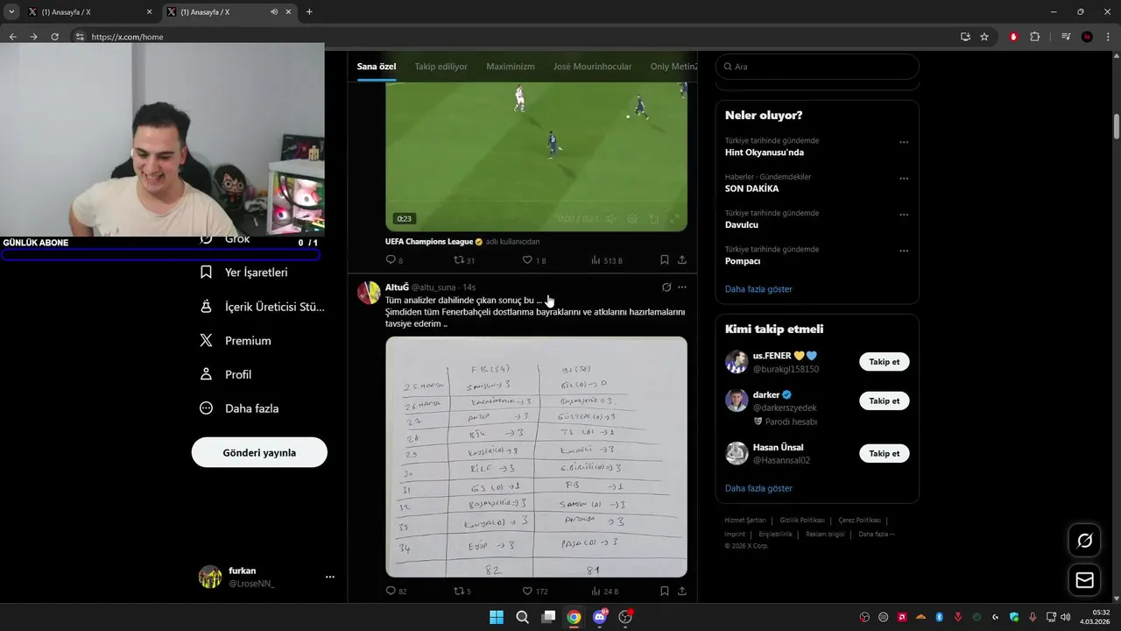Image resolution: width=1121 pixels, height=631 pixels.
Task: Click the page vertical scrollbar thumb
Action: [x=1117, y=125]
